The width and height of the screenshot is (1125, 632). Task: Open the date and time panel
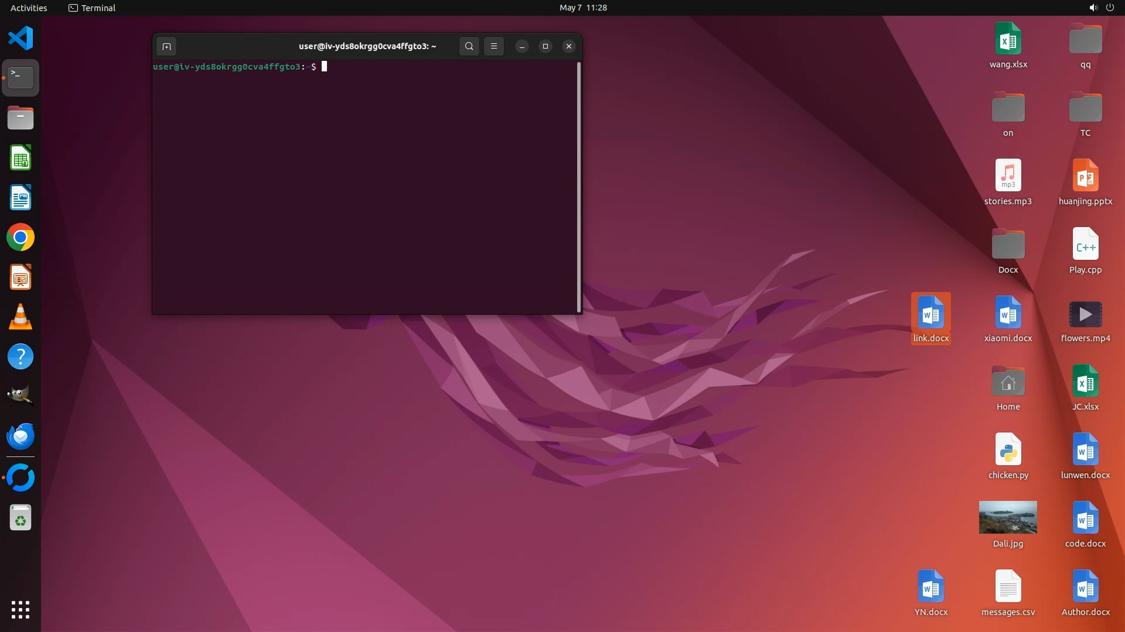click(x=582, y=8)
